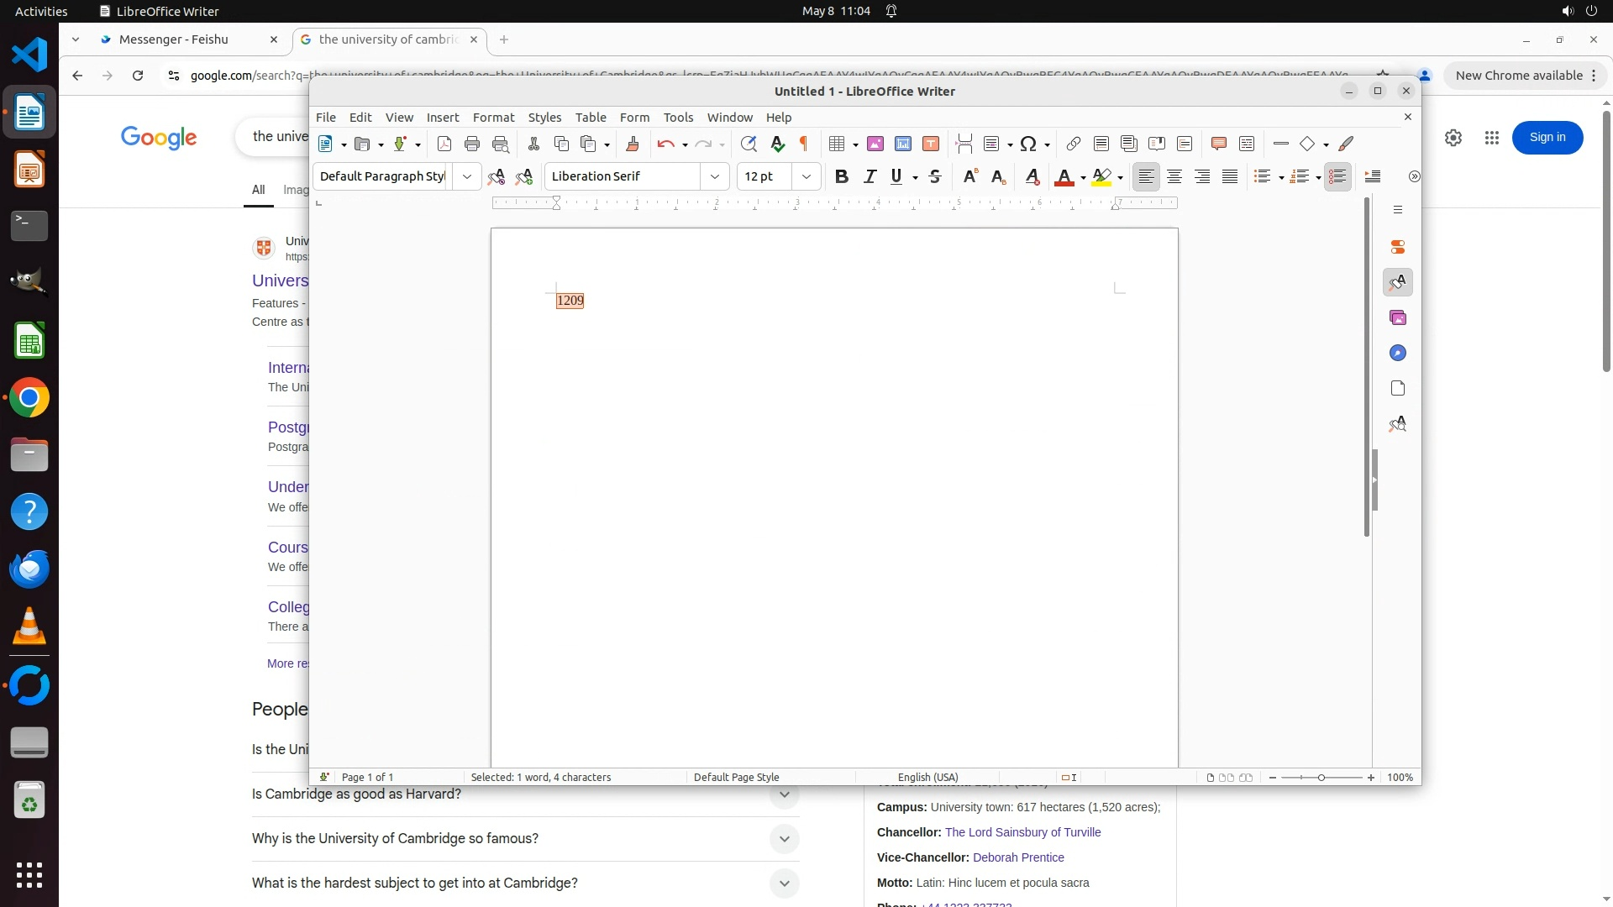Open the Font Name dropdown
Image resolution: width=1613 pixels, height=907 pixels.
[714, 176]
